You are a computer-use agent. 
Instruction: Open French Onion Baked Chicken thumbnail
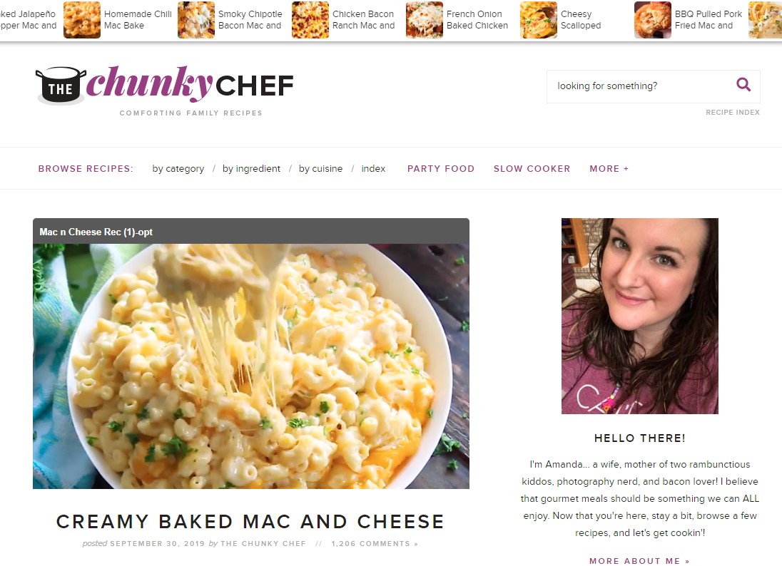pyautogui.click(x=425, y=20)
